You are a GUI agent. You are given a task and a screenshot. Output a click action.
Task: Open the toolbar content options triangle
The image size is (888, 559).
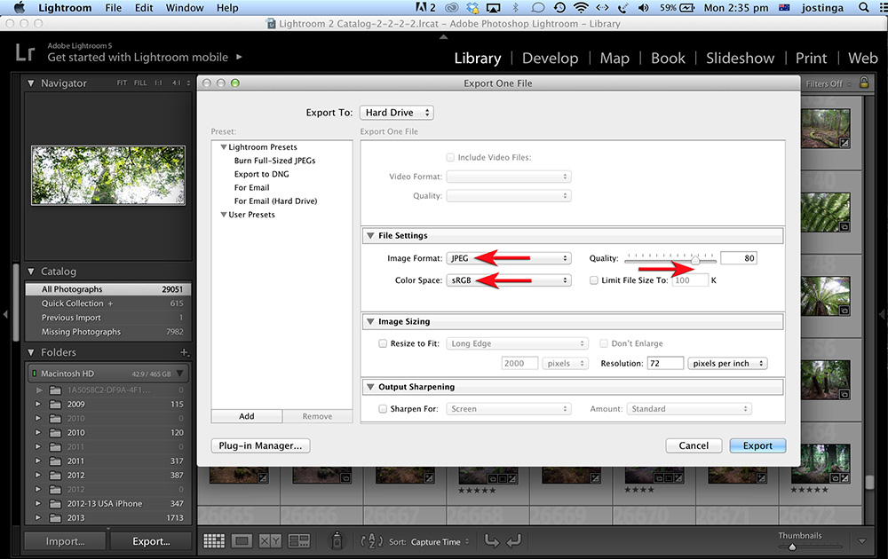[x=862, y=541]
